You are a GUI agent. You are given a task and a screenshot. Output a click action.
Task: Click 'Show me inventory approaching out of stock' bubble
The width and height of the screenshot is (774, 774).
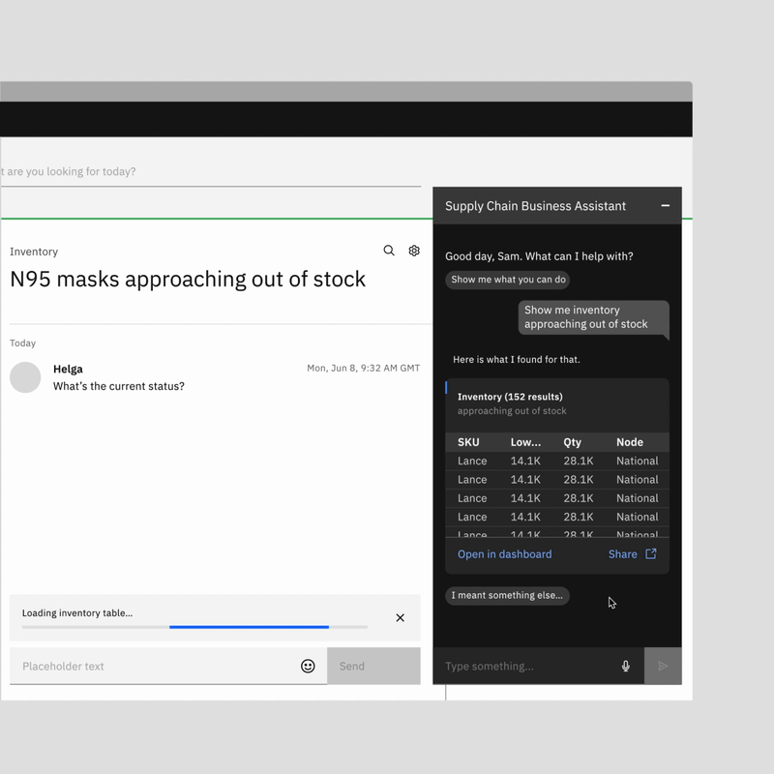pos(594,317)
